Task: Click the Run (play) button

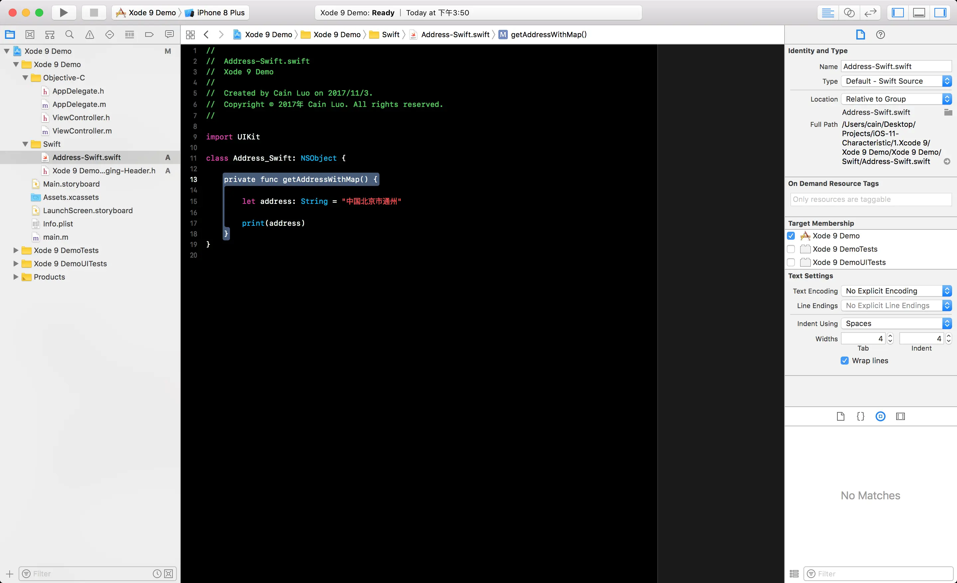Action: (64, 12)
